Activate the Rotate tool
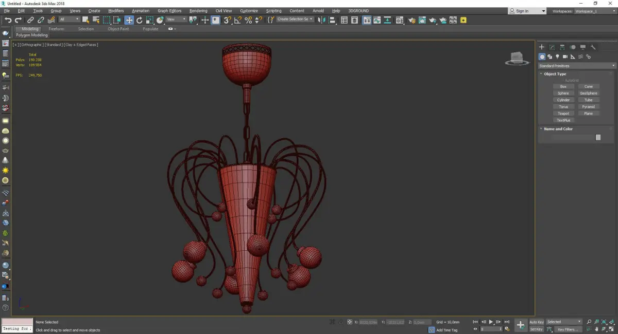Image resolution: width=618 pixels, height=334 pixels. (x=139, y=20)
